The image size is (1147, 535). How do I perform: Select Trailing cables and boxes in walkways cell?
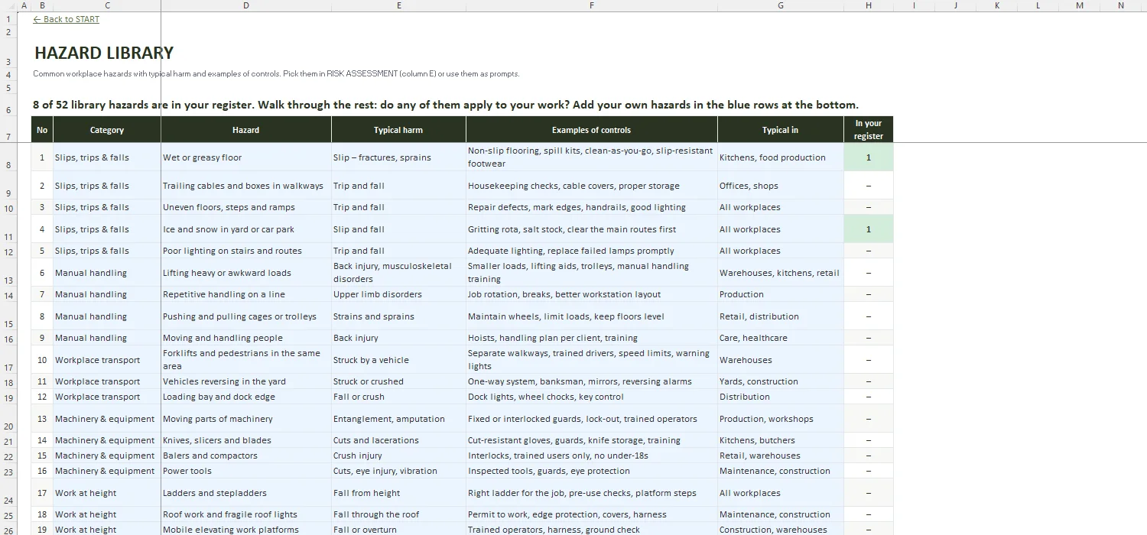click(x=246, y=186)
